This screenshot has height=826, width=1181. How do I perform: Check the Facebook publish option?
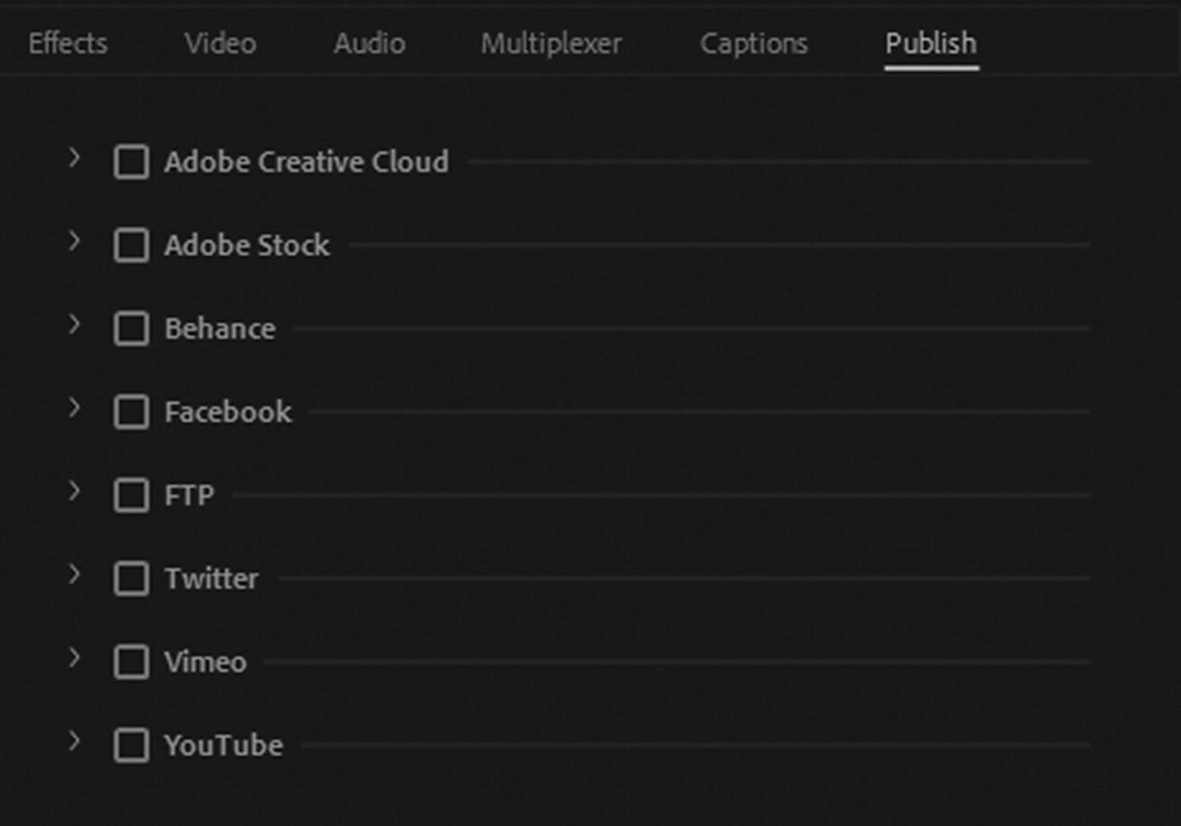132,412
